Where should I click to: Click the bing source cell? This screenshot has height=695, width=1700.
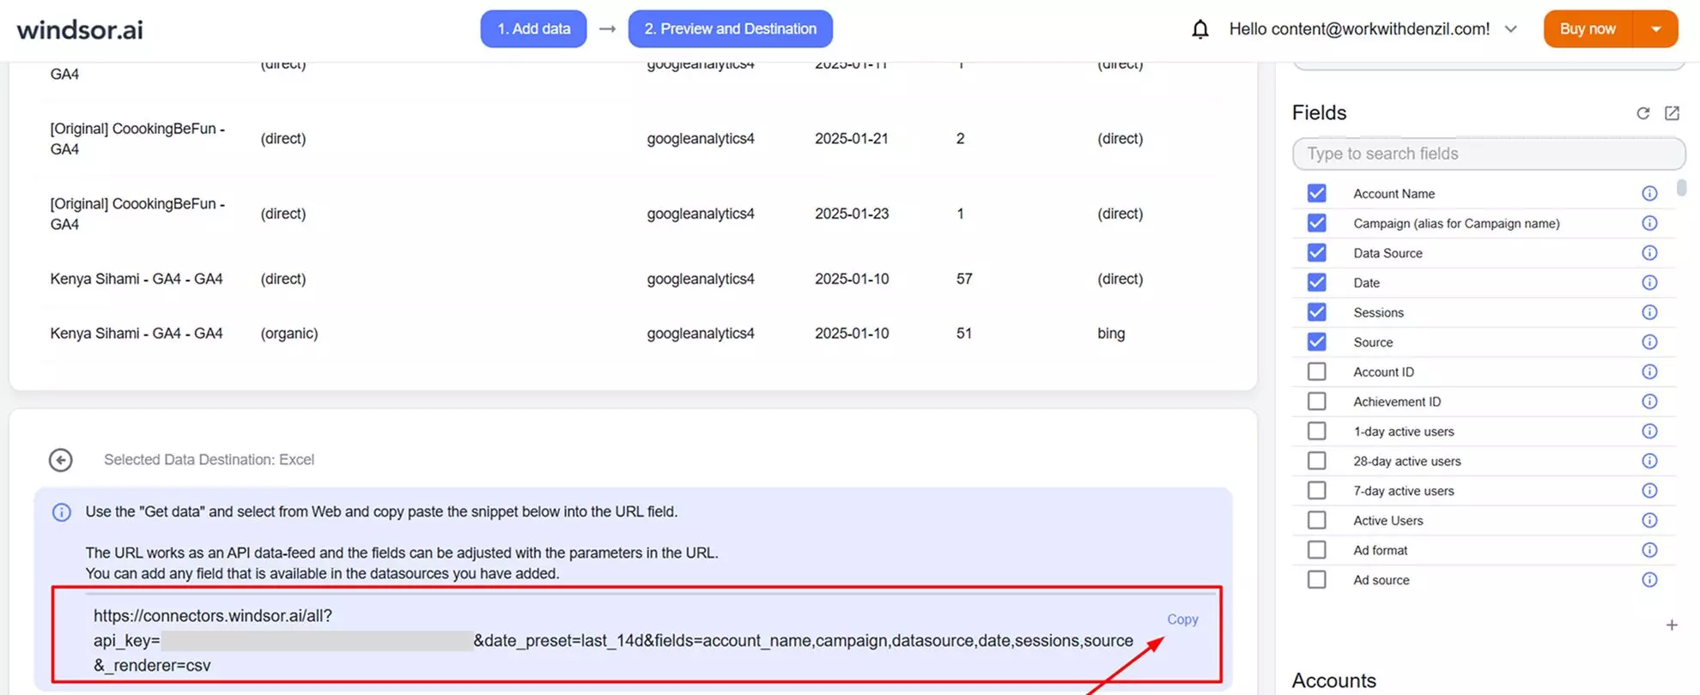point(1111,334)
